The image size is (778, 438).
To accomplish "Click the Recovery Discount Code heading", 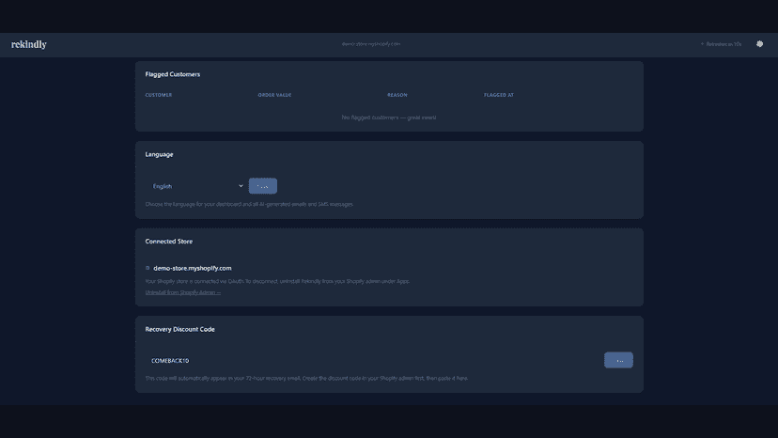I will (x=179, y=329).
